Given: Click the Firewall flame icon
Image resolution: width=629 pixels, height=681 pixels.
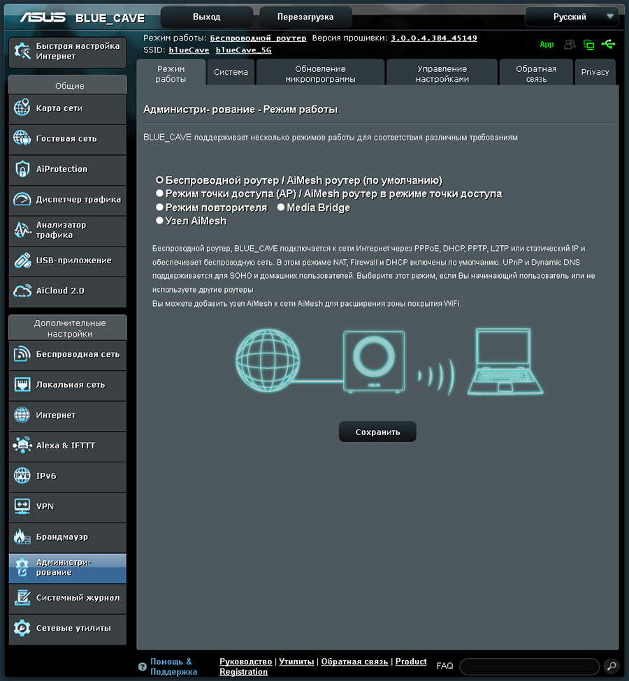Looking at the screenshot, I should 22,537.
